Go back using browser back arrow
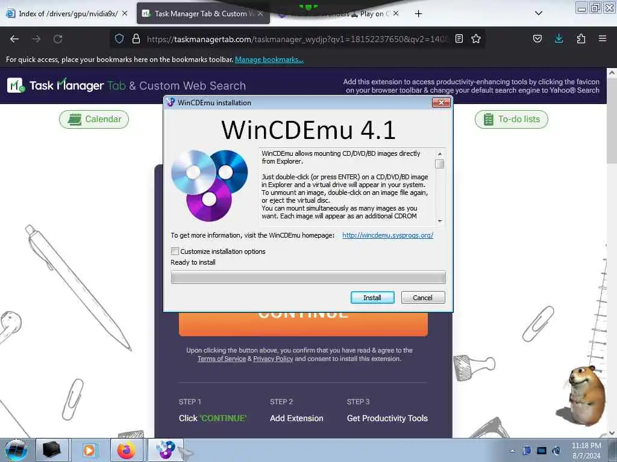The image size is (617, 462). [14, 39]
